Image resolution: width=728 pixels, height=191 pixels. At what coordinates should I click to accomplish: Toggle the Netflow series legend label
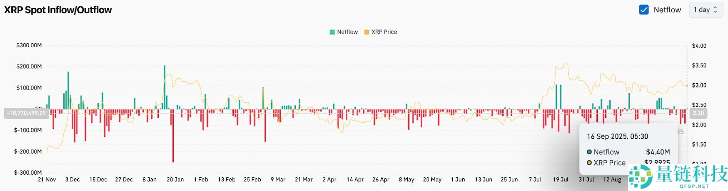click(347, 32)
